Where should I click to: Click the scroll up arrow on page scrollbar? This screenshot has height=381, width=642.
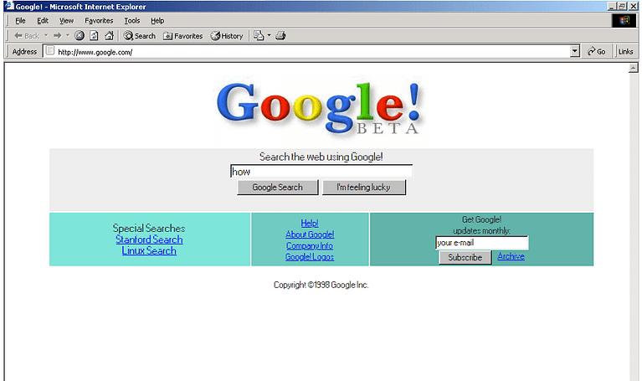pyautogui.click(x=634, y=68)
